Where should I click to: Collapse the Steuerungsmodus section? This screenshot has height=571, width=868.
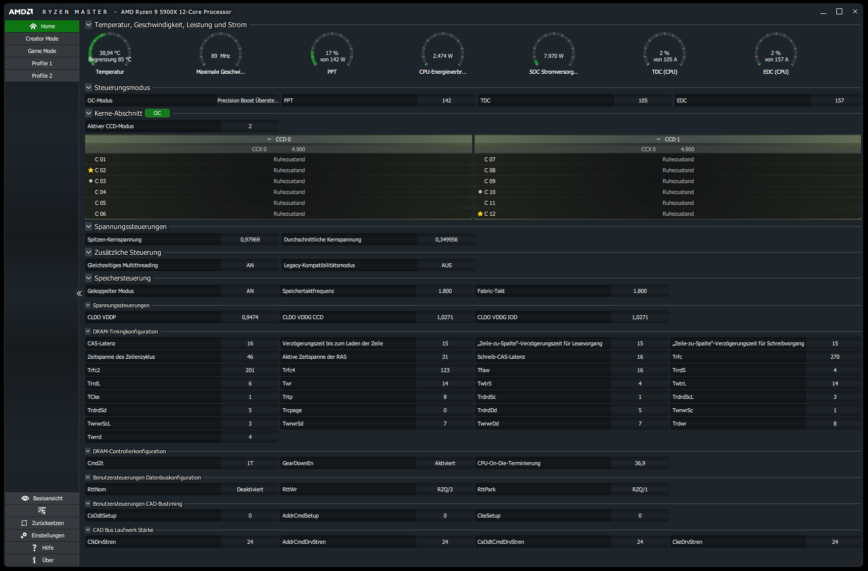89,88
